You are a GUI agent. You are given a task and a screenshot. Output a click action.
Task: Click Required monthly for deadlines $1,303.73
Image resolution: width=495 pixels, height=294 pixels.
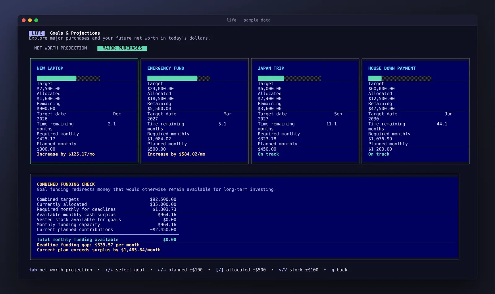click(164, 210)
